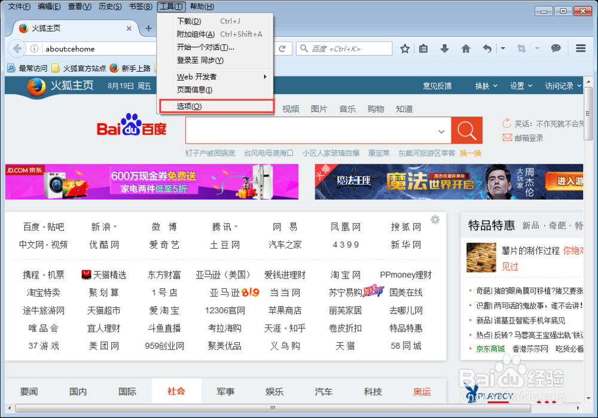Click the about:cehome address bar

pyautogui.click(x=100, y=48)
